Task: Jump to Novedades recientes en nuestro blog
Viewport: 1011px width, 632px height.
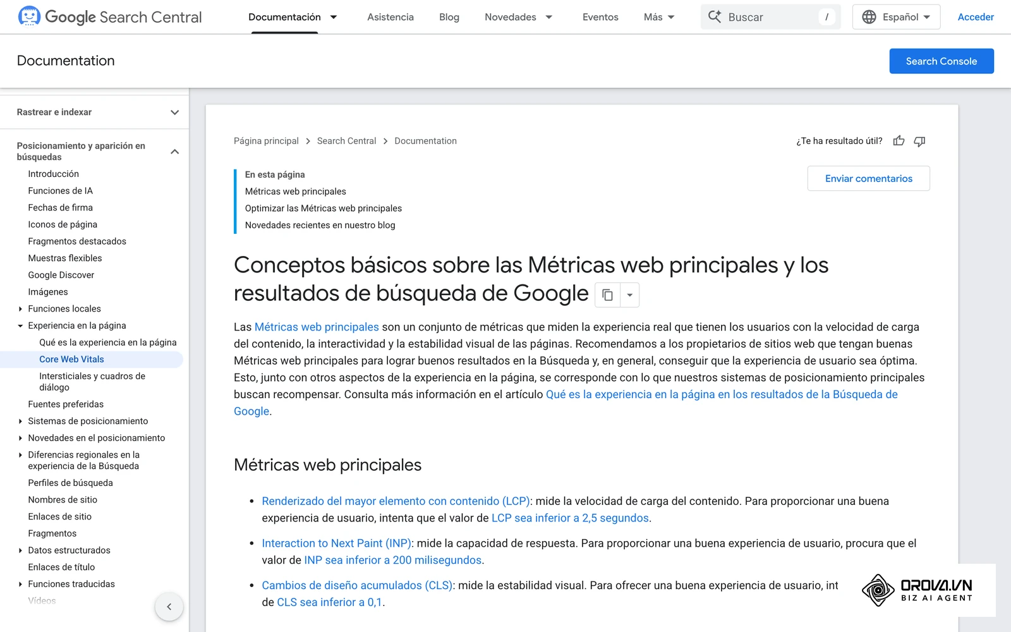Action: point(320,226)
